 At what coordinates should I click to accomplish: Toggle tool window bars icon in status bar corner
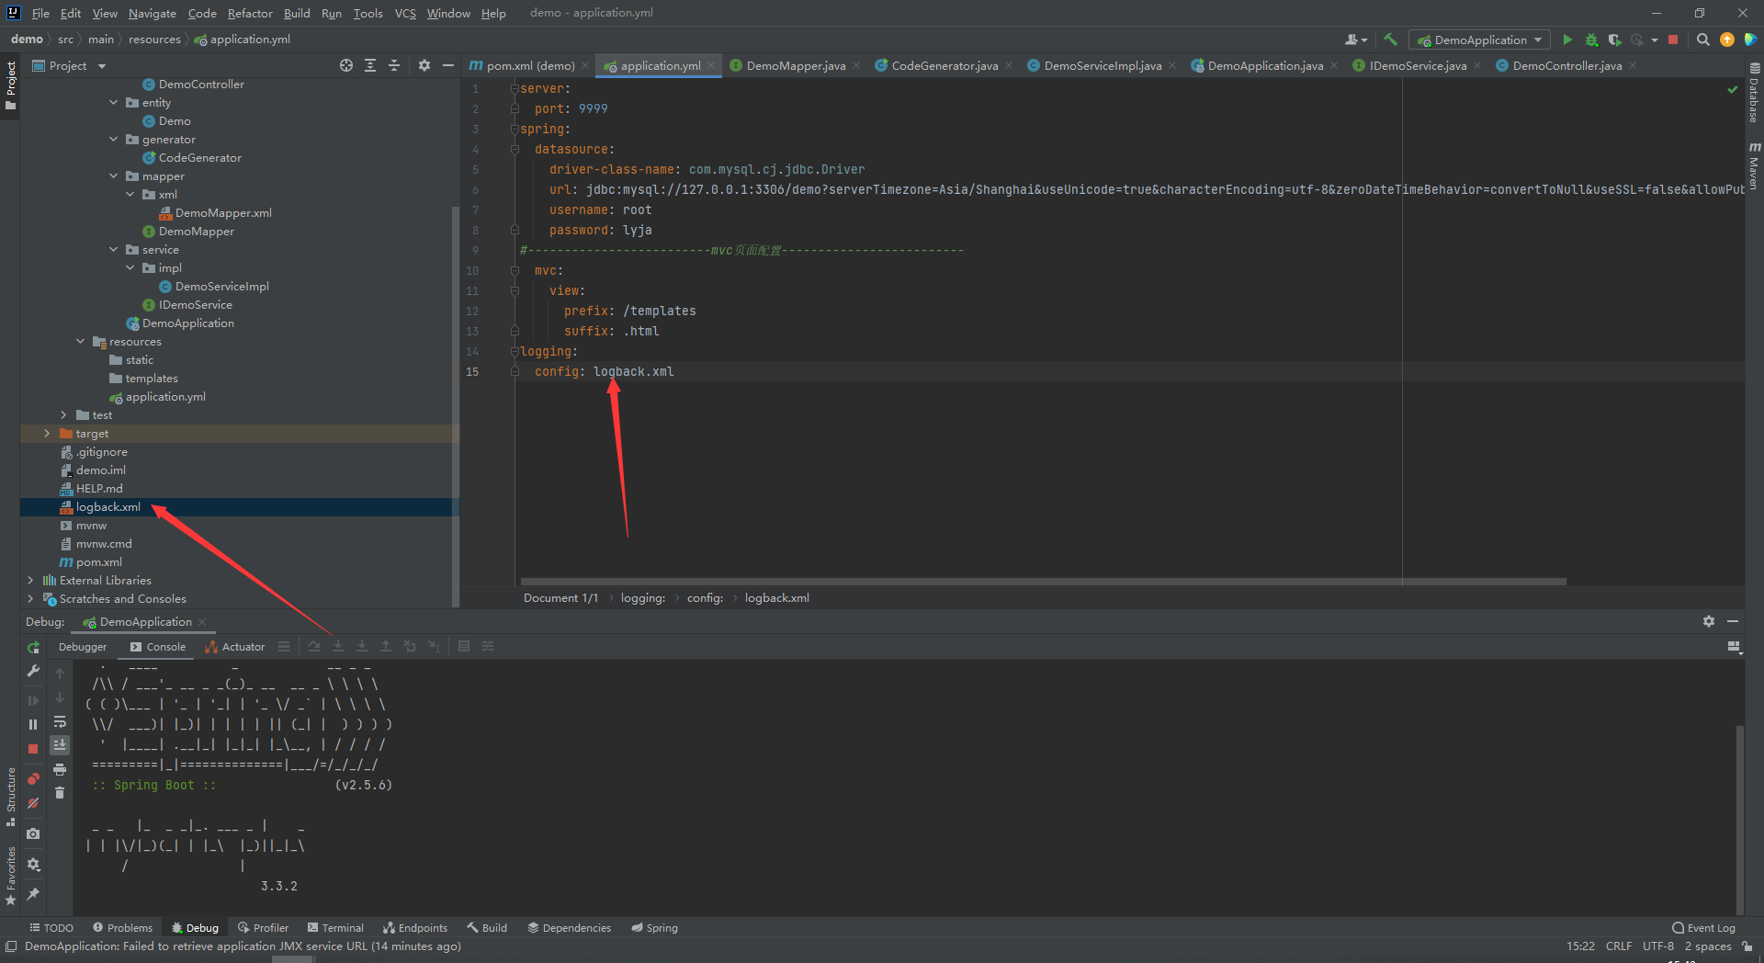(x=11, y=946)
